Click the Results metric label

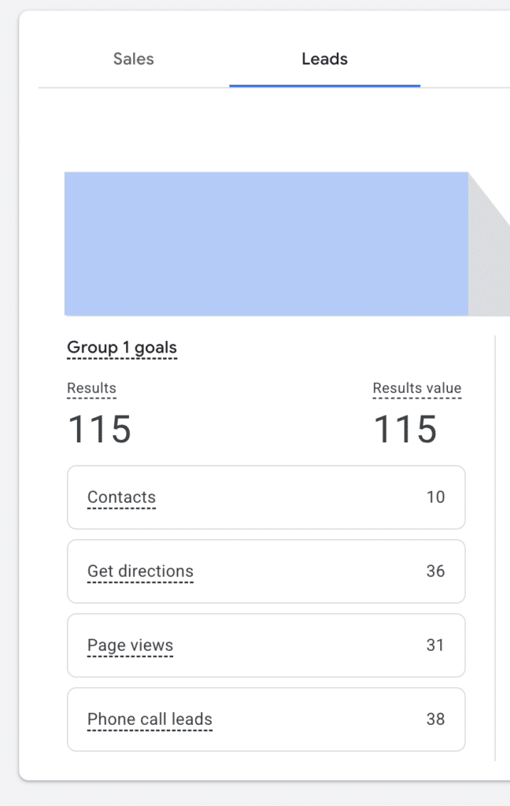coord(91,388)
